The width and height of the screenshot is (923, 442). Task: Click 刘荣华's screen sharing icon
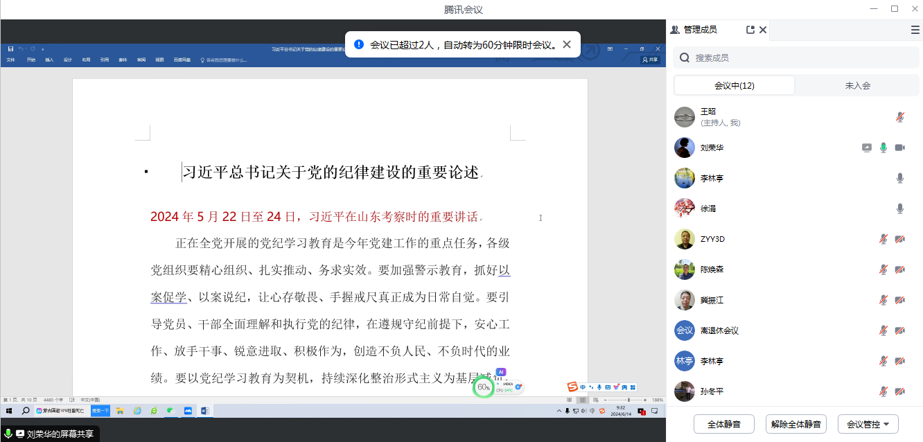pos(867,148)
